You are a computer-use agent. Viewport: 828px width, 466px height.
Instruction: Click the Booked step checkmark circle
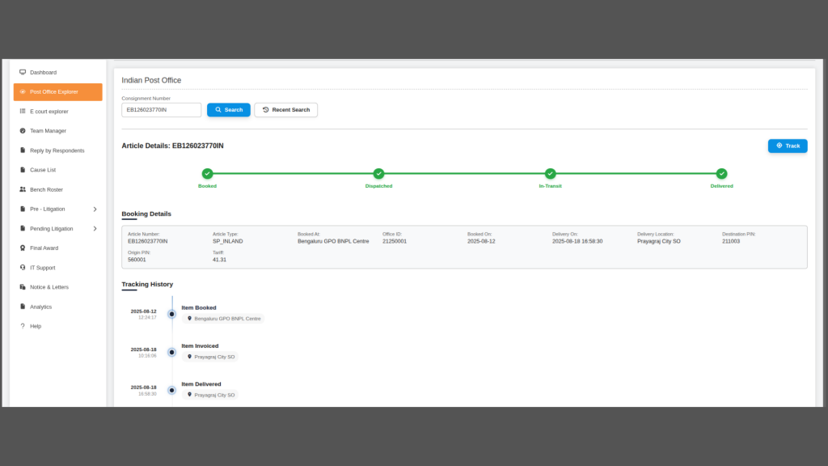point(207,174)
